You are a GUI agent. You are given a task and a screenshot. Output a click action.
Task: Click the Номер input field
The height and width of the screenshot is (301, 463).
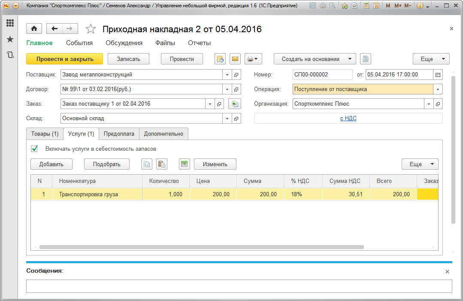click(322, 75)
